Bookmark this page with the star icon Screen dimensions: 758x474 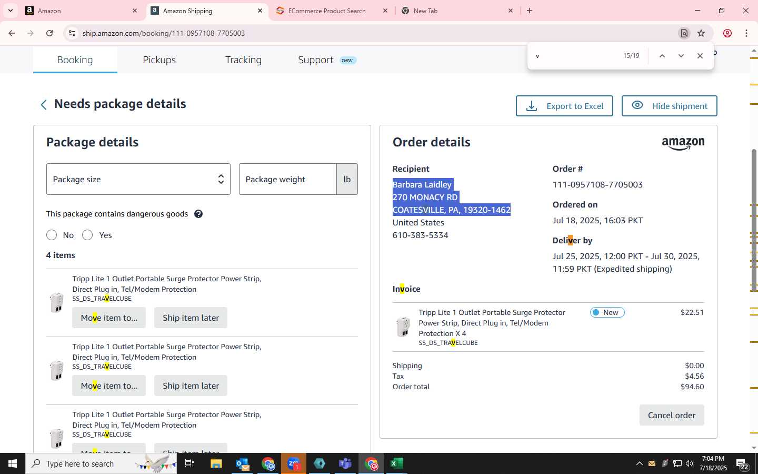[x=701, y=33]
